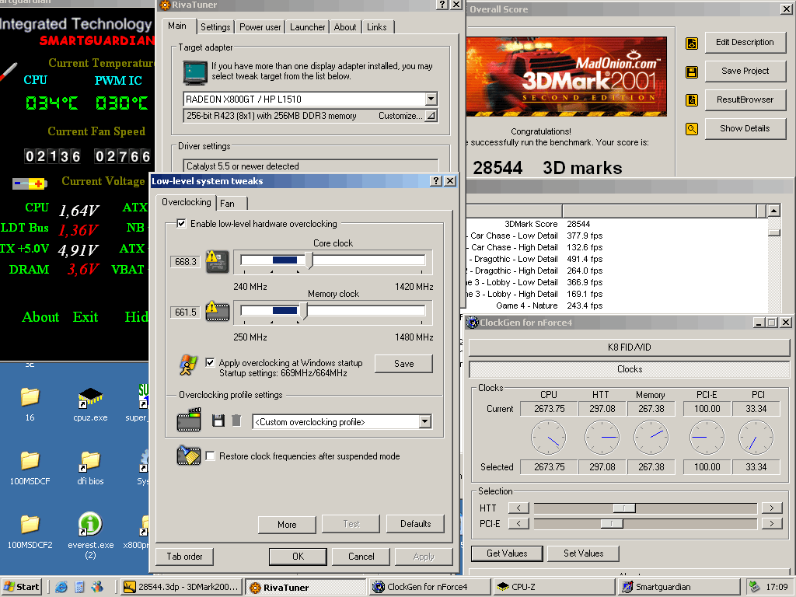Click the Core clock value field 668.3

click(x=185, y=261)
